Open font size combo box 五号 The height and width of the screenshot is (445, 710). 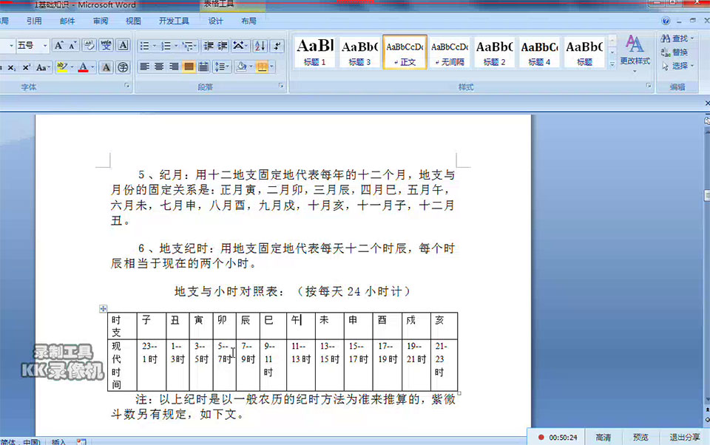[32, 45]
